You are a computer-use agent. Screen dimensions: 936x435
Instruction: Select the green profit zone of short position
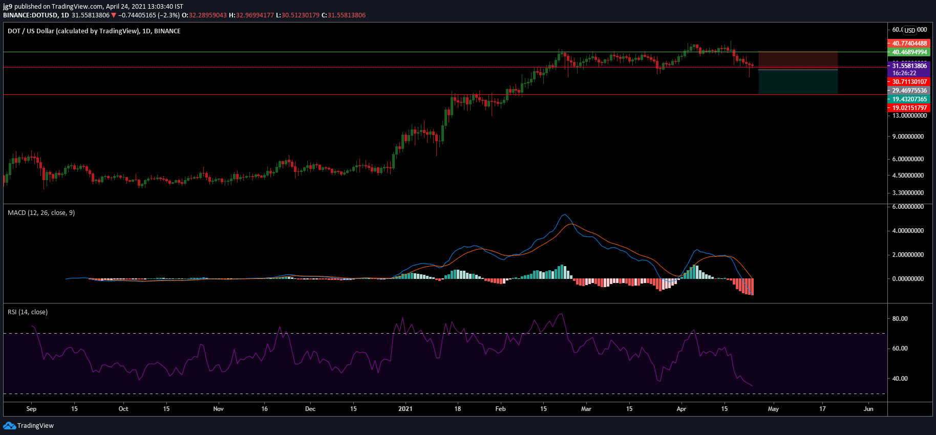point(798,82)
